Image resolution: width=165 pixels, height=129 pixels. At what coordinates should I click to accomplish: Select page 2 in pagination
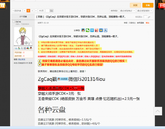(x=32, y=11)
